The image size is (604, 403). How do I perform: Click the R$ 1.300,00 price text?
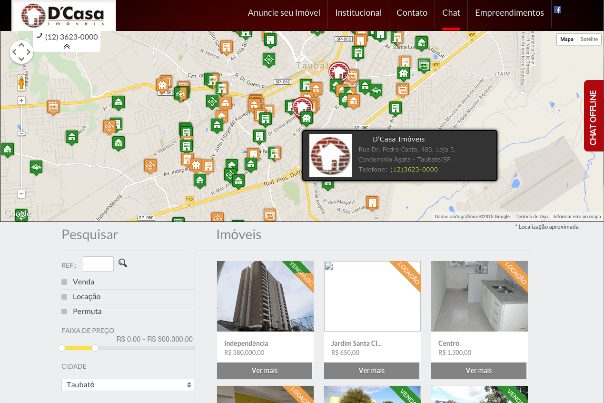pos(455,353)
